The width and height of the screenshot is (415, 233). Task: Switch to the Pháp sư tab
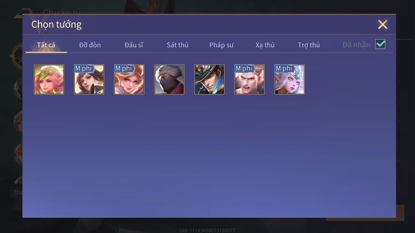[221, 45]
